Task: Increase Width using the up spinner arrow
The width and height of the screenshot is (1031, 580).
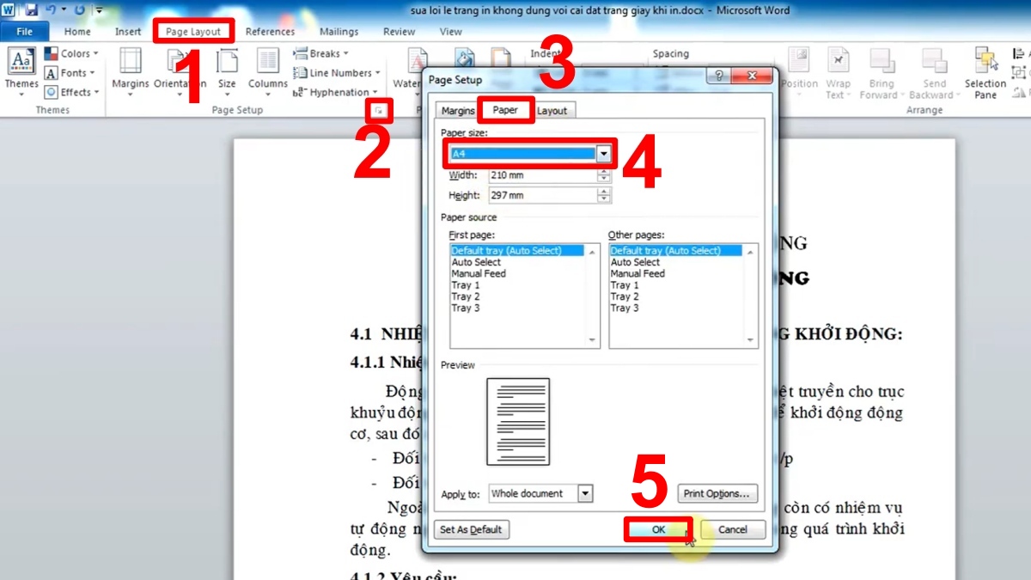Action: (x=605, y=172)
